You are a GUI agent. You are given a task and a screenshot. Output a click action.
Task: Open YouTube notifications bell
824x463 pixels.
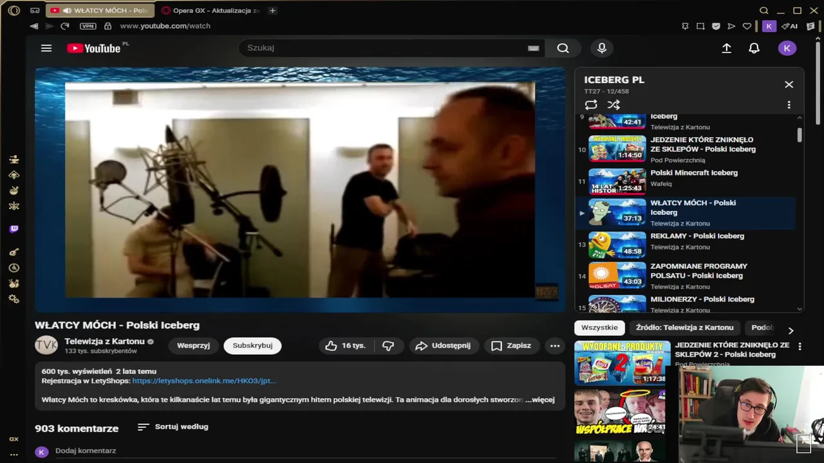point(754,48)
